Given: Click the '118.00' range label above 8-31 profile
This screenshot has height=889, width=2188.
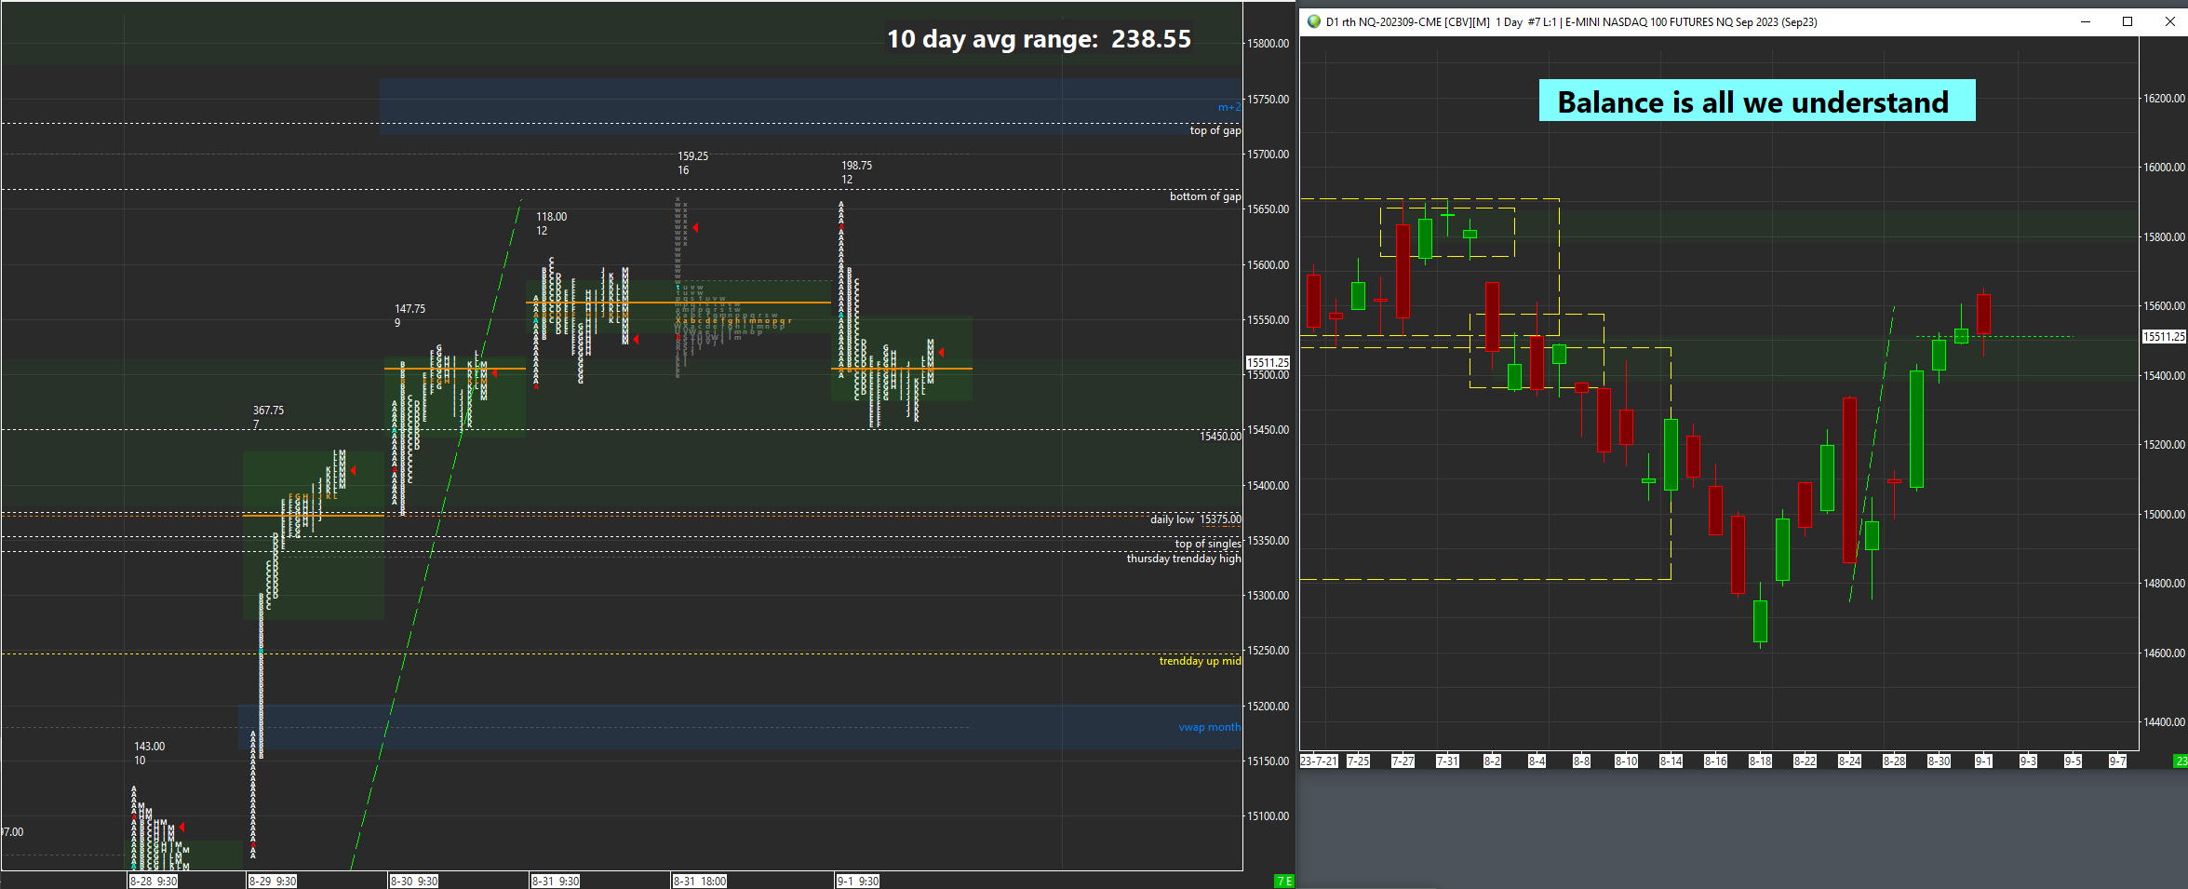Looking at the screenshot, I should (552, 217).
